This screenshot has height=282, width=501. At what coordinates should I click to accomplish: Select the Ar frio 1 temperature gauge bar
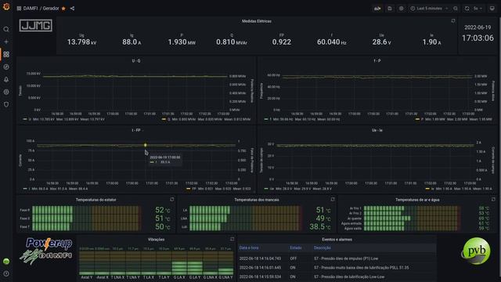coord(413,208)
